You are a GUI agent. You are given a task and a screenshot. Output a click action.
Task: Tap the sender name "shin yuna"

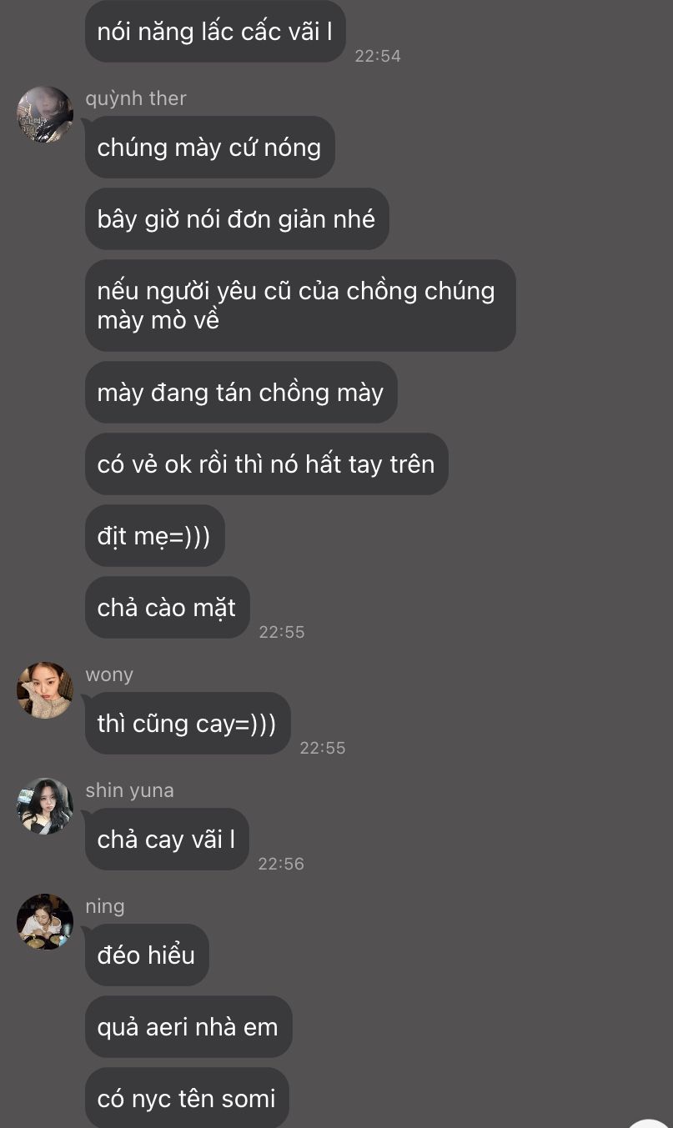click(129, 790)
